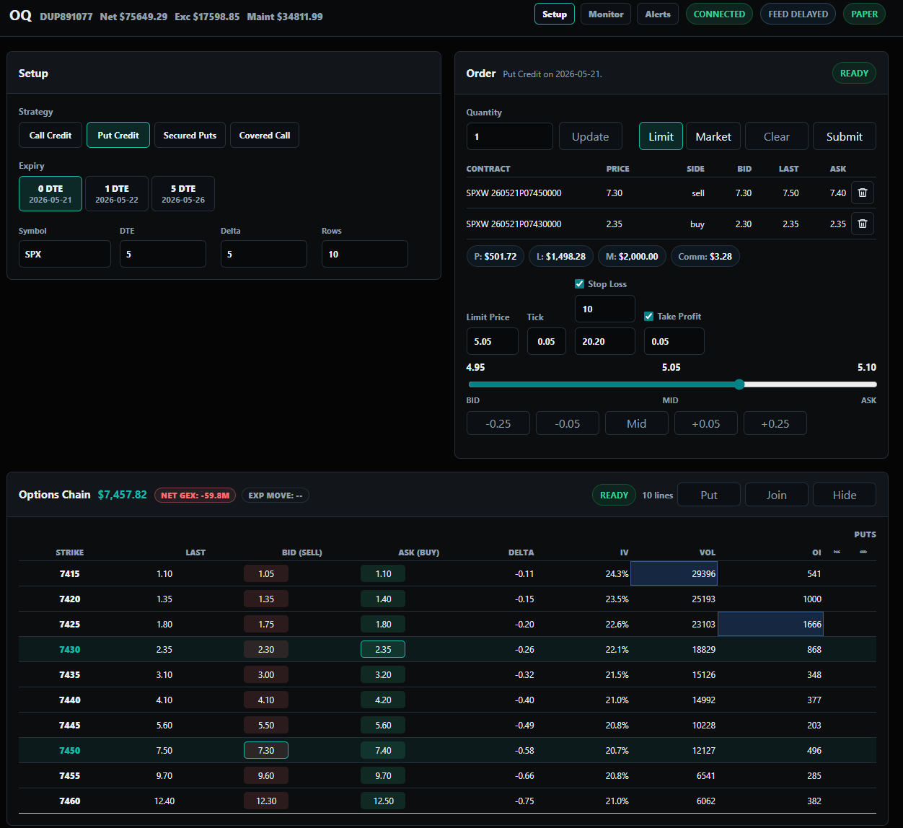This screenshot has height=828, width=903.
Task: Edit the Limit Price field 5.05
Action: [x=493, y=341]
